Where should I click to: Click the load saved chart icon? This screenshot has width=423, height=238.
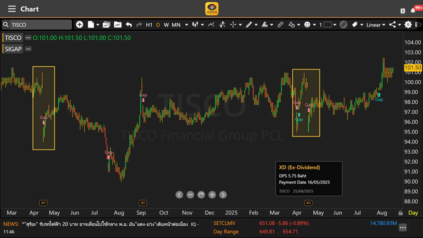[x=106, y=25]
